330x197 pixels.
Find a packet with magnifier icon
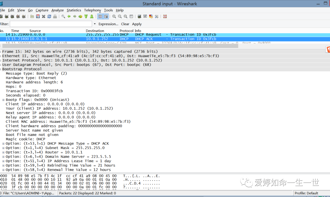63,16
